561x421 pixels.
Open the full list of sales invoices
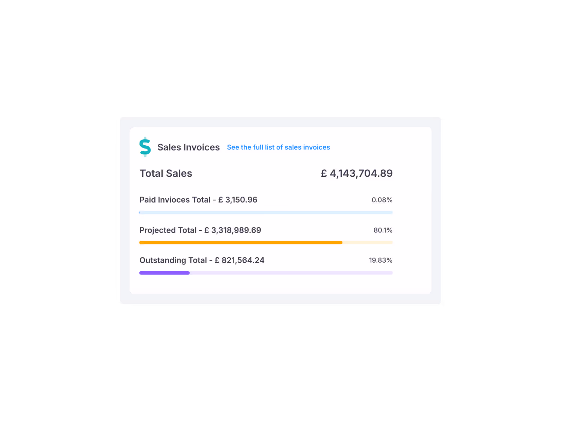coord(278,147)
